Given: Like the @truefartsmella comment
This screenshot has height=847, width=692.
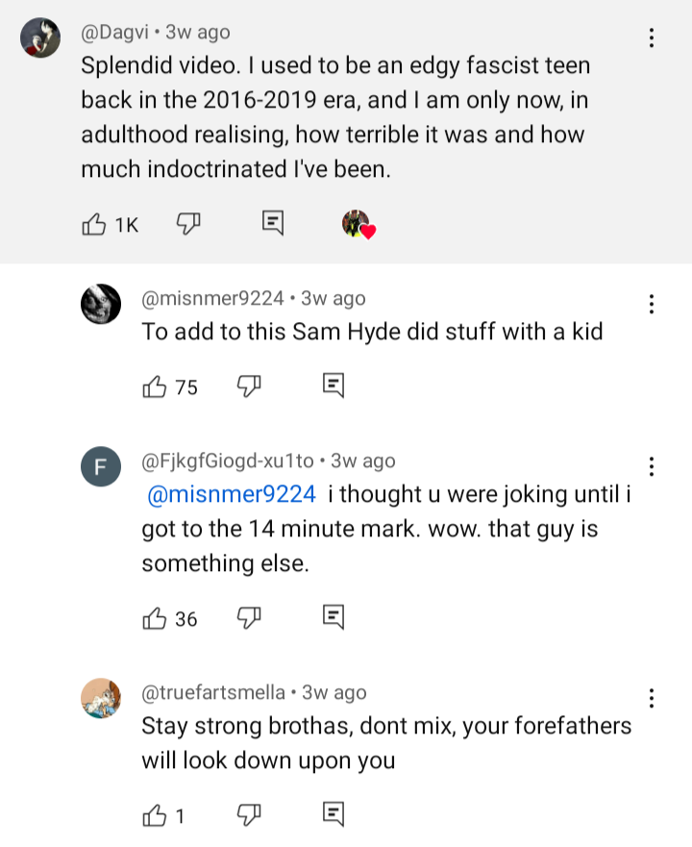Looking at the screenshot, I should [x=154, y=815].
